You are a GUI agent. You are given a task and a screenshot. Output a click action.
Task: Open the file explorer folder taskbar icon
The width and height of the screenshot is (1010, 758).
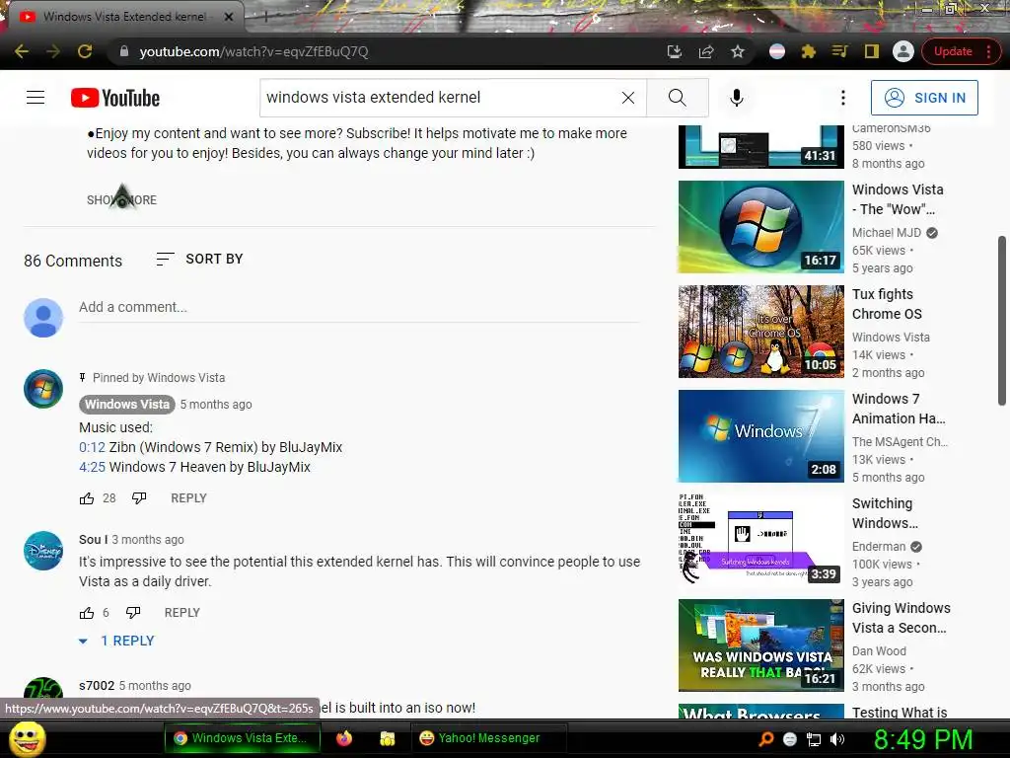(x=387, y=738)
